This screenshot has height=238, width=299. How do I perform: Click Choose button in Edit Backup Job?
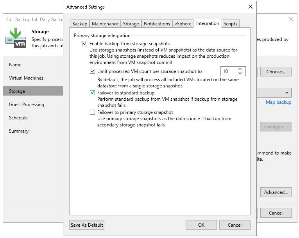[276, 71]
